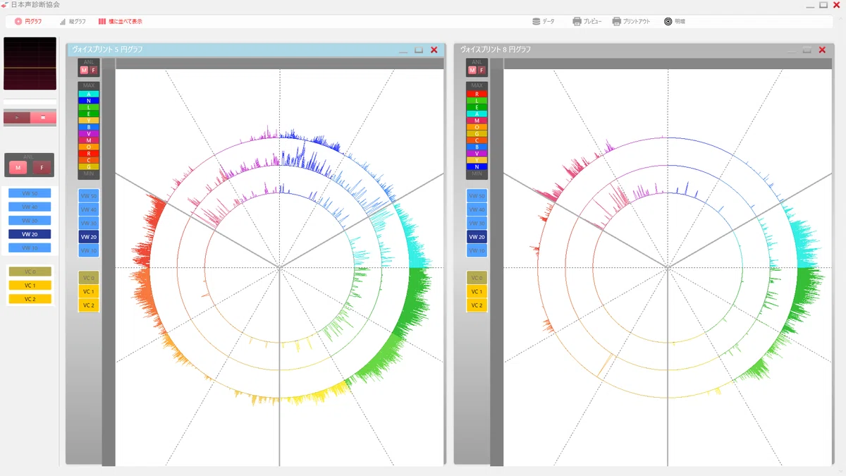Select VW 40 in left sidebar

pos(30,207)
